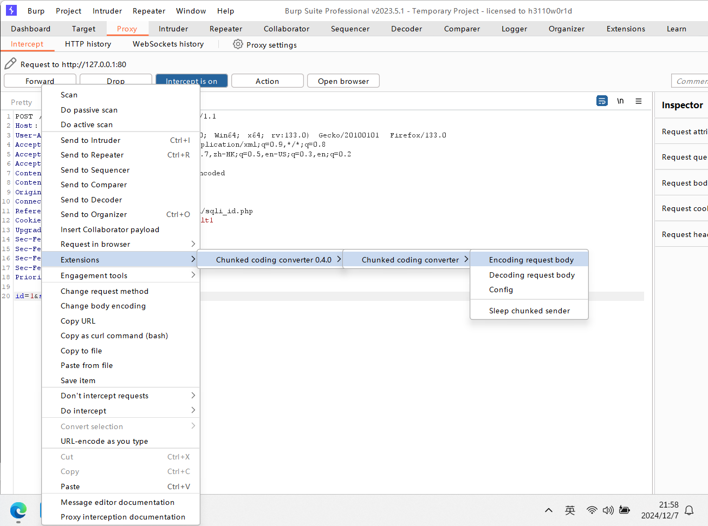The width and height of the screenshot is (708, 526).
Task: Open the Window menu
Action: coord(191,11)
